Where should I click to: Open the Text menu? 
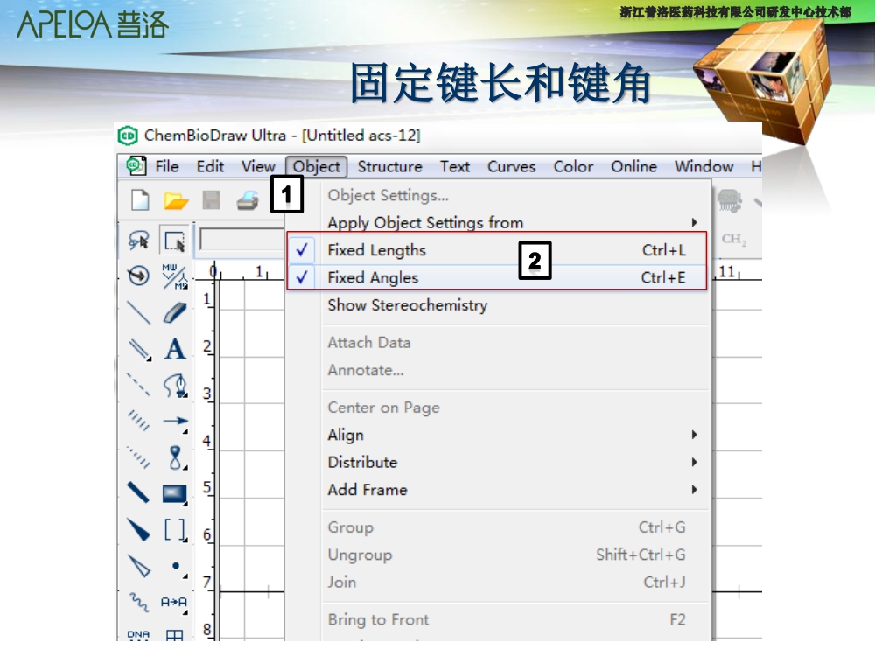tap(455, 166)
